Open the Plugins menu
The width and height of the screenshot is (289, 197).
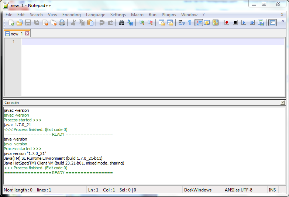pyautogui.click(x=169, y=15)
